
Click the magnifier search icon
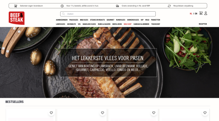tap(63, 14)
